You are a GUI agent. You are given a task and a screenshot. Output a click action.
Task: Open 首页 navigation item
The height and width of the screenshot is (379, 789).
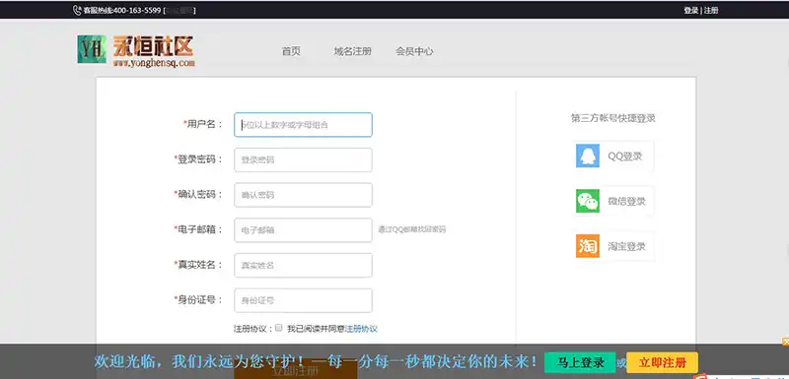(x=291, y=51)
